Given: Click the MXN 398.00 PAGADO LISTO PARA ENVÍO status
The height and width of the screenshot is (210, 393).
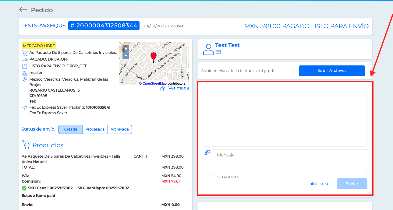Looking at the screenshot, I should [306, 26].
